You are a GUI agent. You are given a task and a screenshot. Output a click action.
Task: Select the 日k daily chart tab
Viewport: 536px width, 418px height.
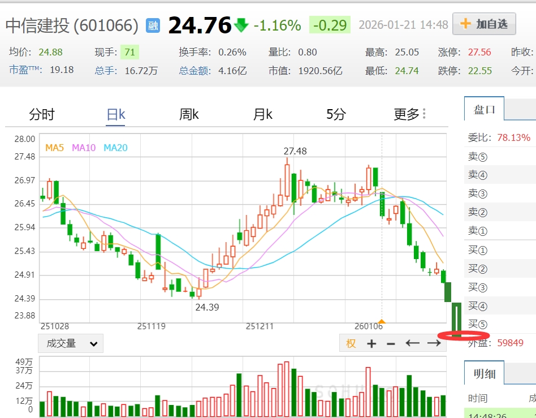[x=116, y=114]
